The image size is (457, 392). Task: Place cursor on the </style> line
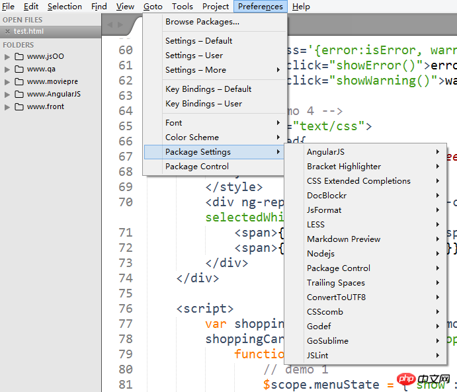[x=234, y=187]
